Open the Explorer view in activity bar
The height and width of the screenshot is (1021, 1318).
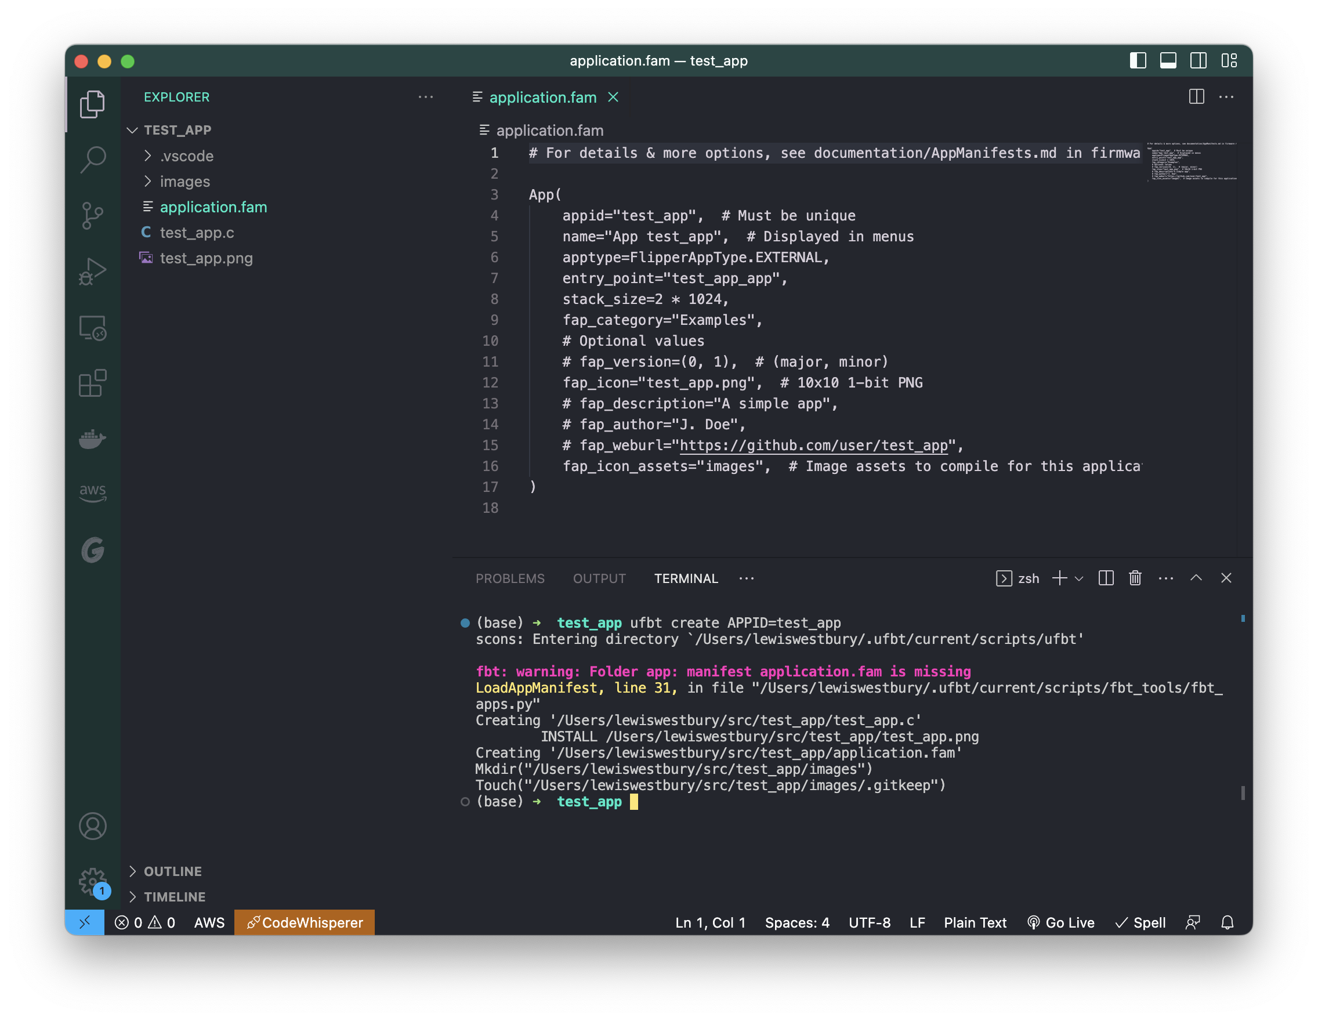(x=92, y=104)
